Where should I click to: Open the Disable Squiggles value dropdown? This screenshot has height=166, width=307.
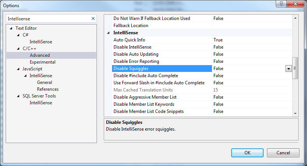(289, 69)
